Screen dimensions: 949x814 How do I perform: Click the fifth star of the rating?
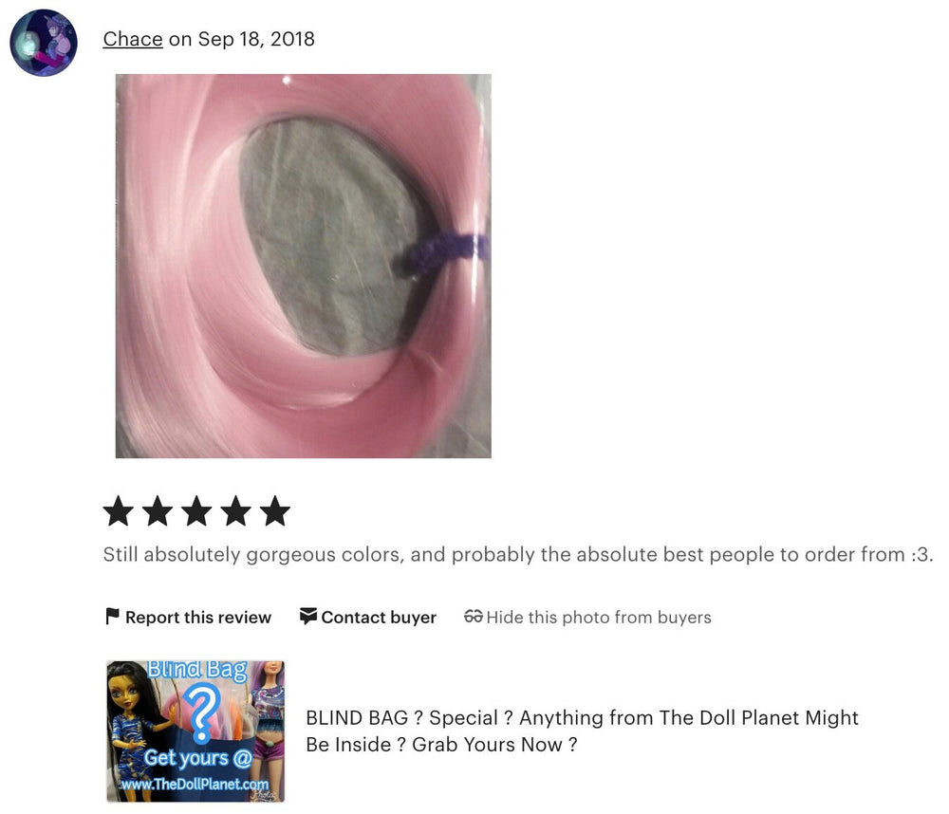click(275, 511)
